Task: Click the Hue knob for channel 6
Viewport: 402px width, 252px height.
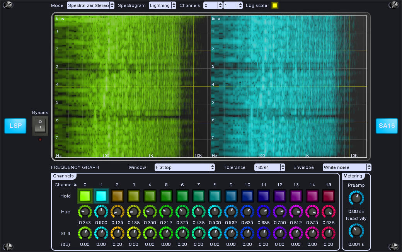Action: tap(182, 212)
